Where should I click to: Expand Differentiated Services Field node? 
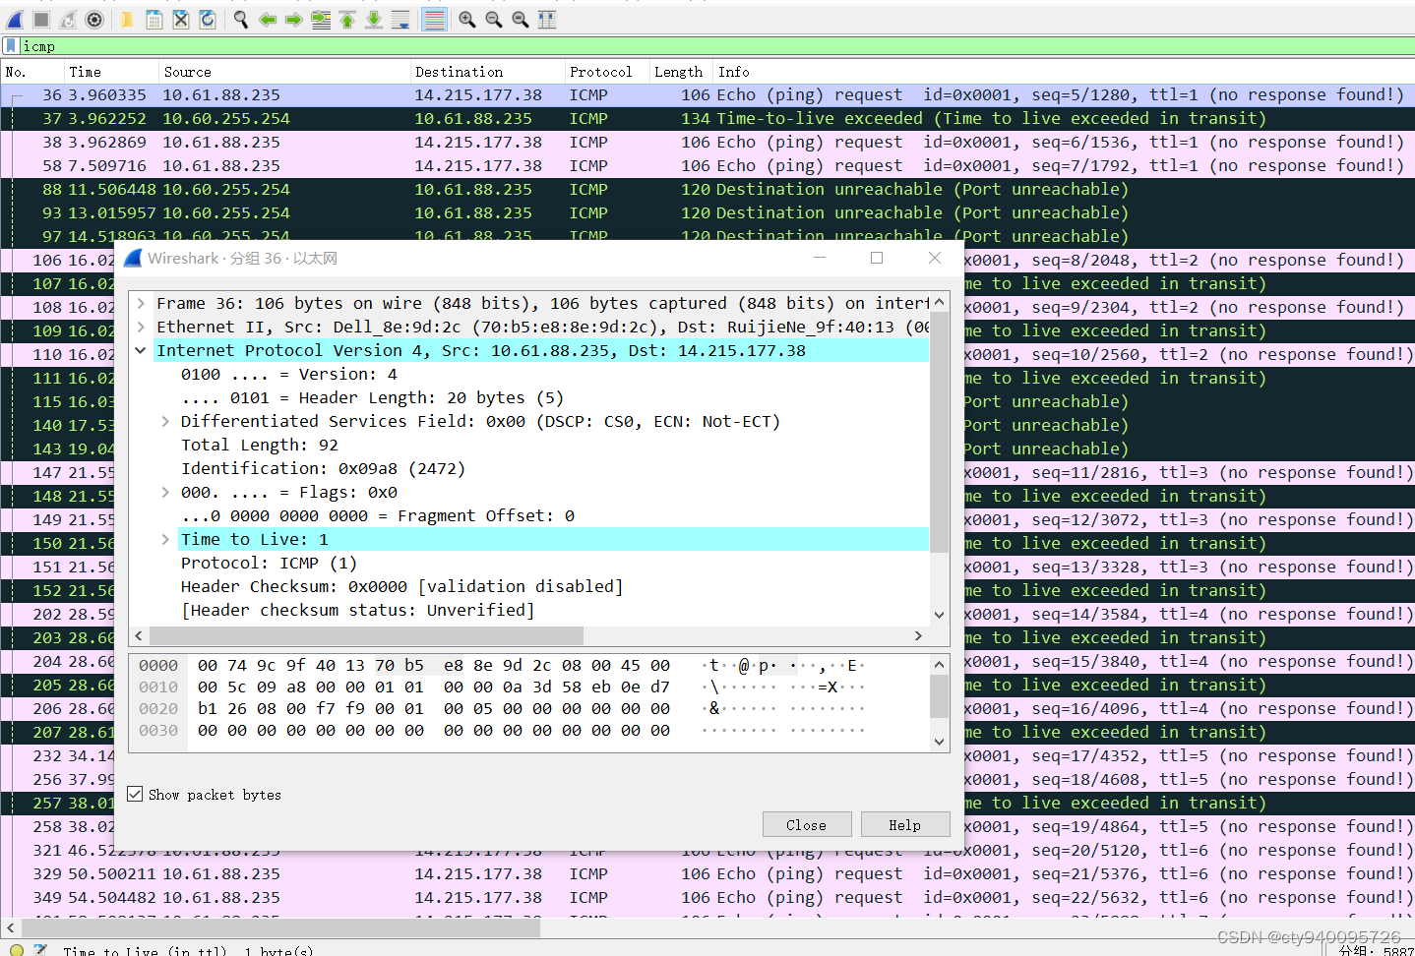pyautogui.click(x=165, y=421)
